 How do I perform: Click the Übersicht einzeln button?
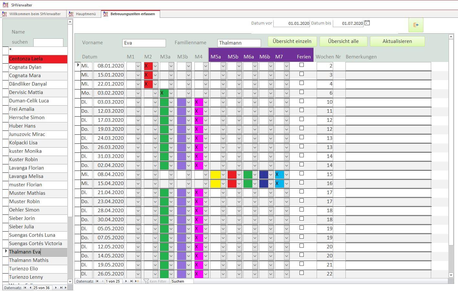[292, 41]
